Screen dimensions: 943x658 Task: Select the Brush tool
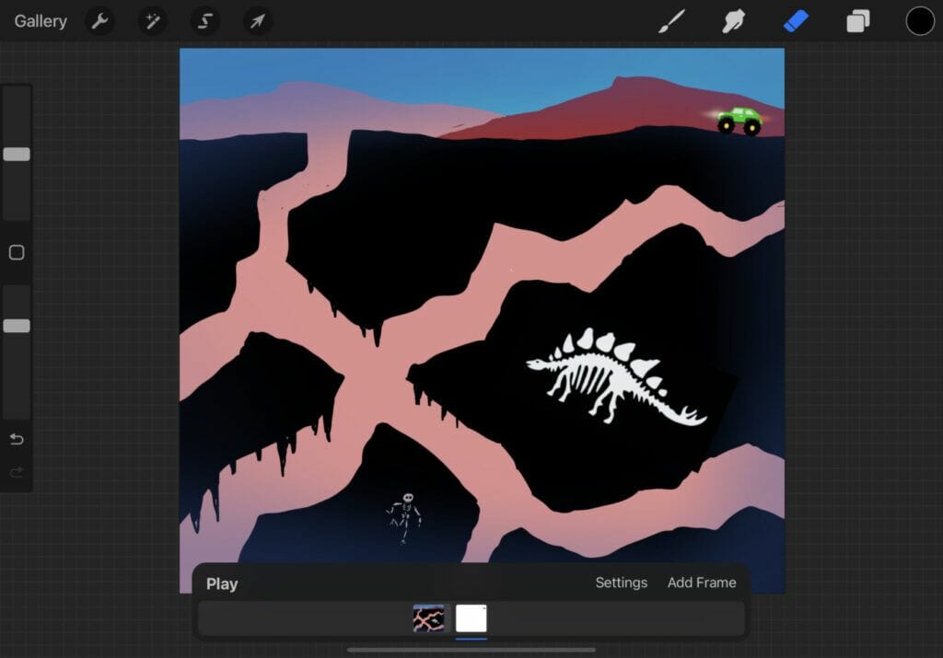(x=671, y=21)
